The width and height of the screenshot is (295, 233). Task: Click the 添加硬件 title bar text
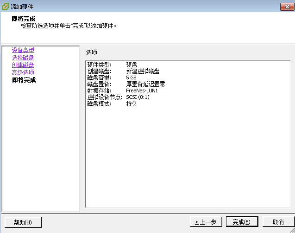click(x=22, y=7)
